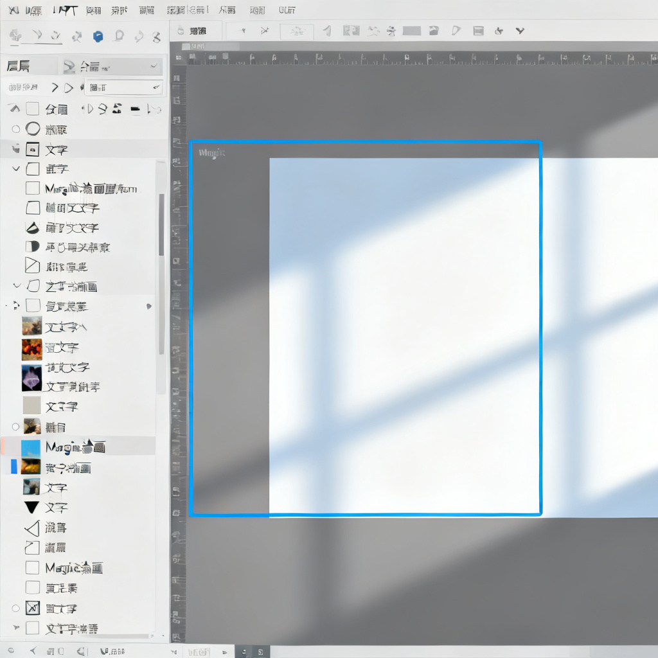Select the radio circle beside the brown photo thumbnail
The width and height of the screenshot is (658, 658).
15,427
